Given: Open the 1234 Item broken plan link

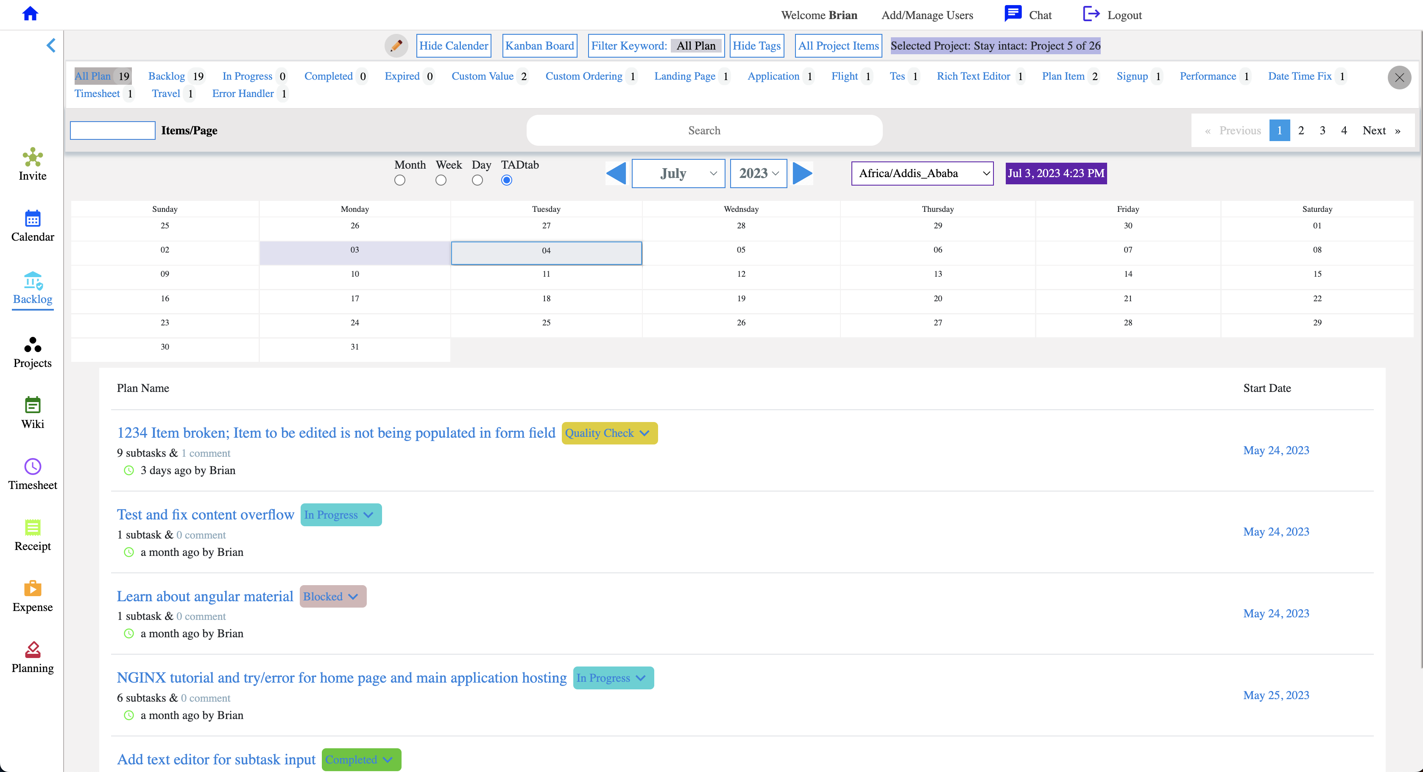Looking at the screenshot, I should tap(336, 433).
